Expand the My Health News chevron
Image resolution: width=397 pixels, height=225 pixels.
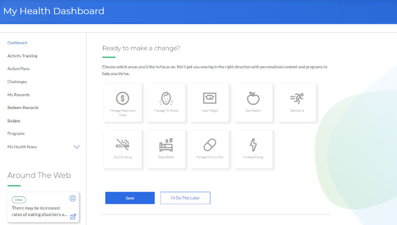pyautogui.click(x=77, y=147)
